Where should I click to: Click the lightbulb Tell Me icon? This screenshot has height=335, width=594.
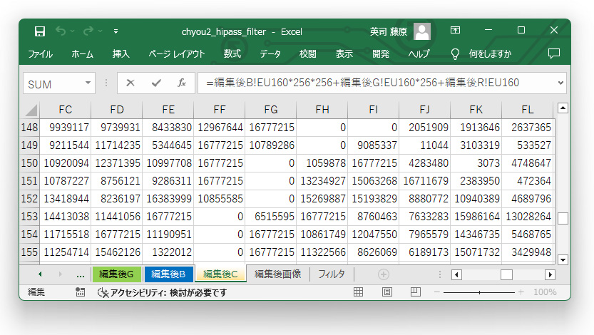coord(456,54)
